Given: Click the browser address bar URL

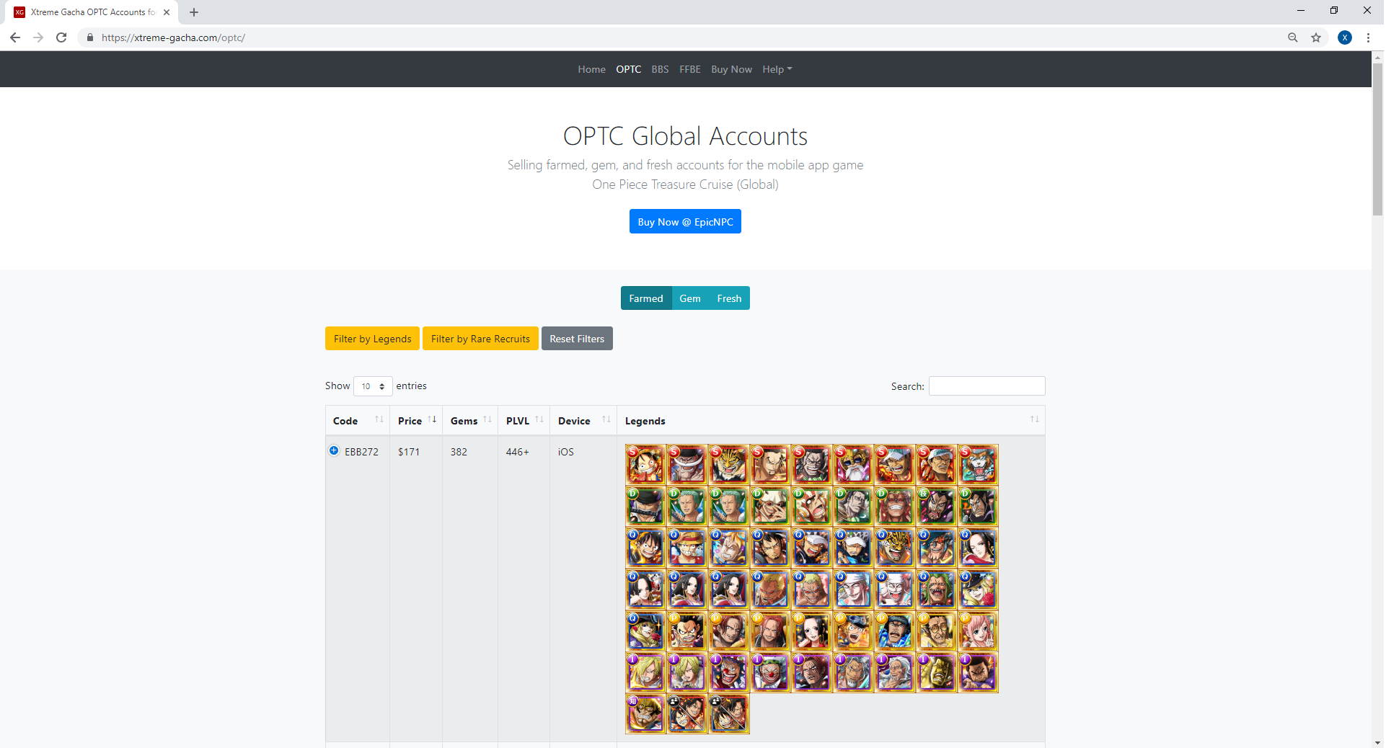Looking at the screenshot, I should pos(173,37).
